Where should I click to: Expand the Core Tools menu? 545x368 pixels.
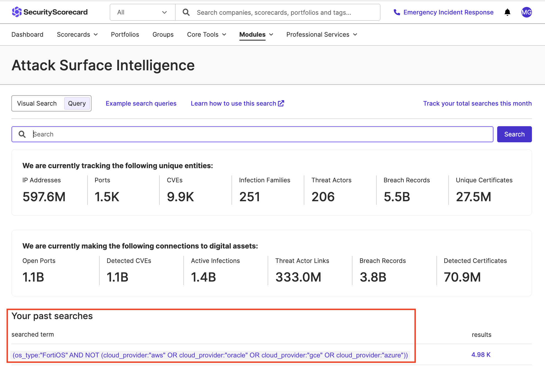point(207,34)
